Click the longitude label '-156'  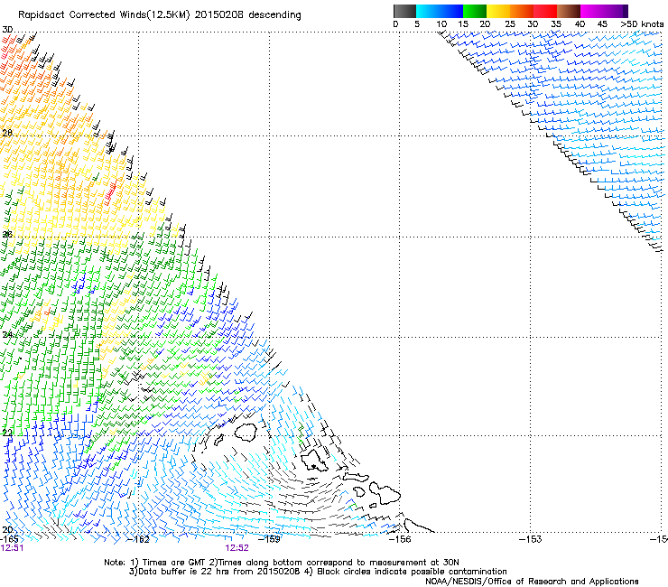click(400, 539)
